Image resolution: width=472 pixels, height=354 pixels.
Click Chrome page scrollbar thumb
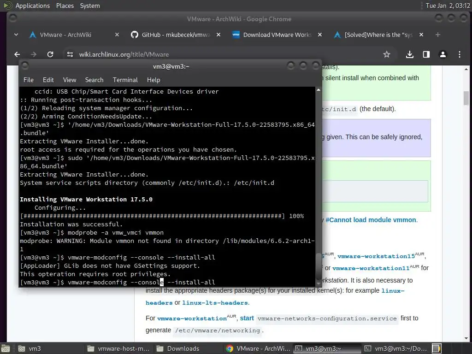pos(466,98)
